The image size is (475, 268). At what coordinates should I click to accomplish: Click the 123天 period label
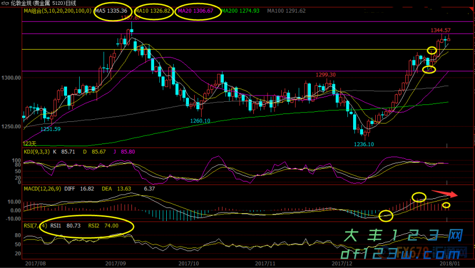coord(30,143)
